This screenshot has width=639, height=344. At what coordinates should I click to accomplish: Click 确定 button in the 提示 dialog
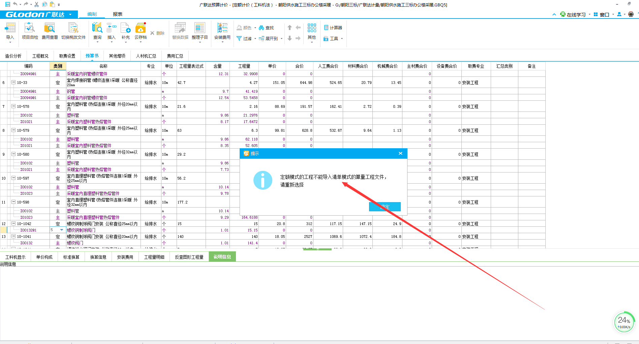[385, 207]
